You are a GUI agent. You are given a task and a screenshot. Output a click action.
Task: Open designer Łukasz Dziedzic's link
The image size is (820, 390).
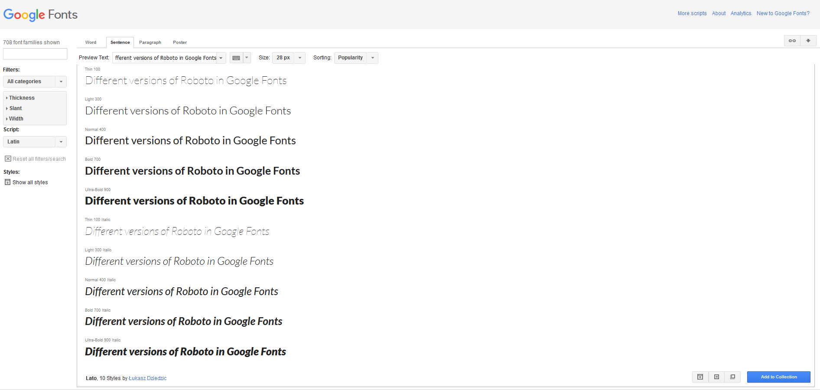(148, 378)
